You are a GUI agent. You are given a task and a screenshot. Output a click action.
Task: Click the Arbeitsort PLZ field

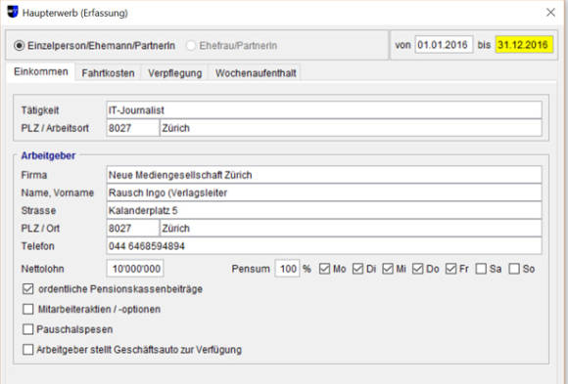click(x=132, y=128)
